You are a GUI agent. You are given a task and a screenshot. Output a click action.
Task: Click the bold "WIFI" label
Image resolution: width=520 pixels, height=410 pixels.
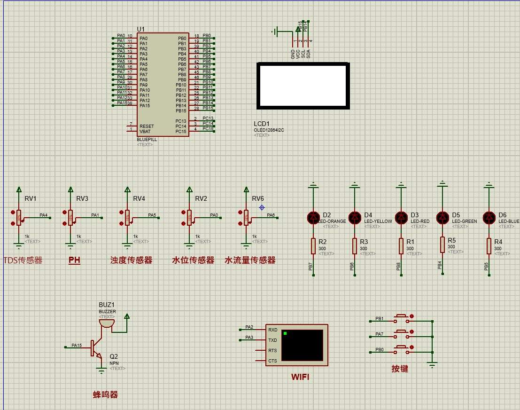(300, 377)
